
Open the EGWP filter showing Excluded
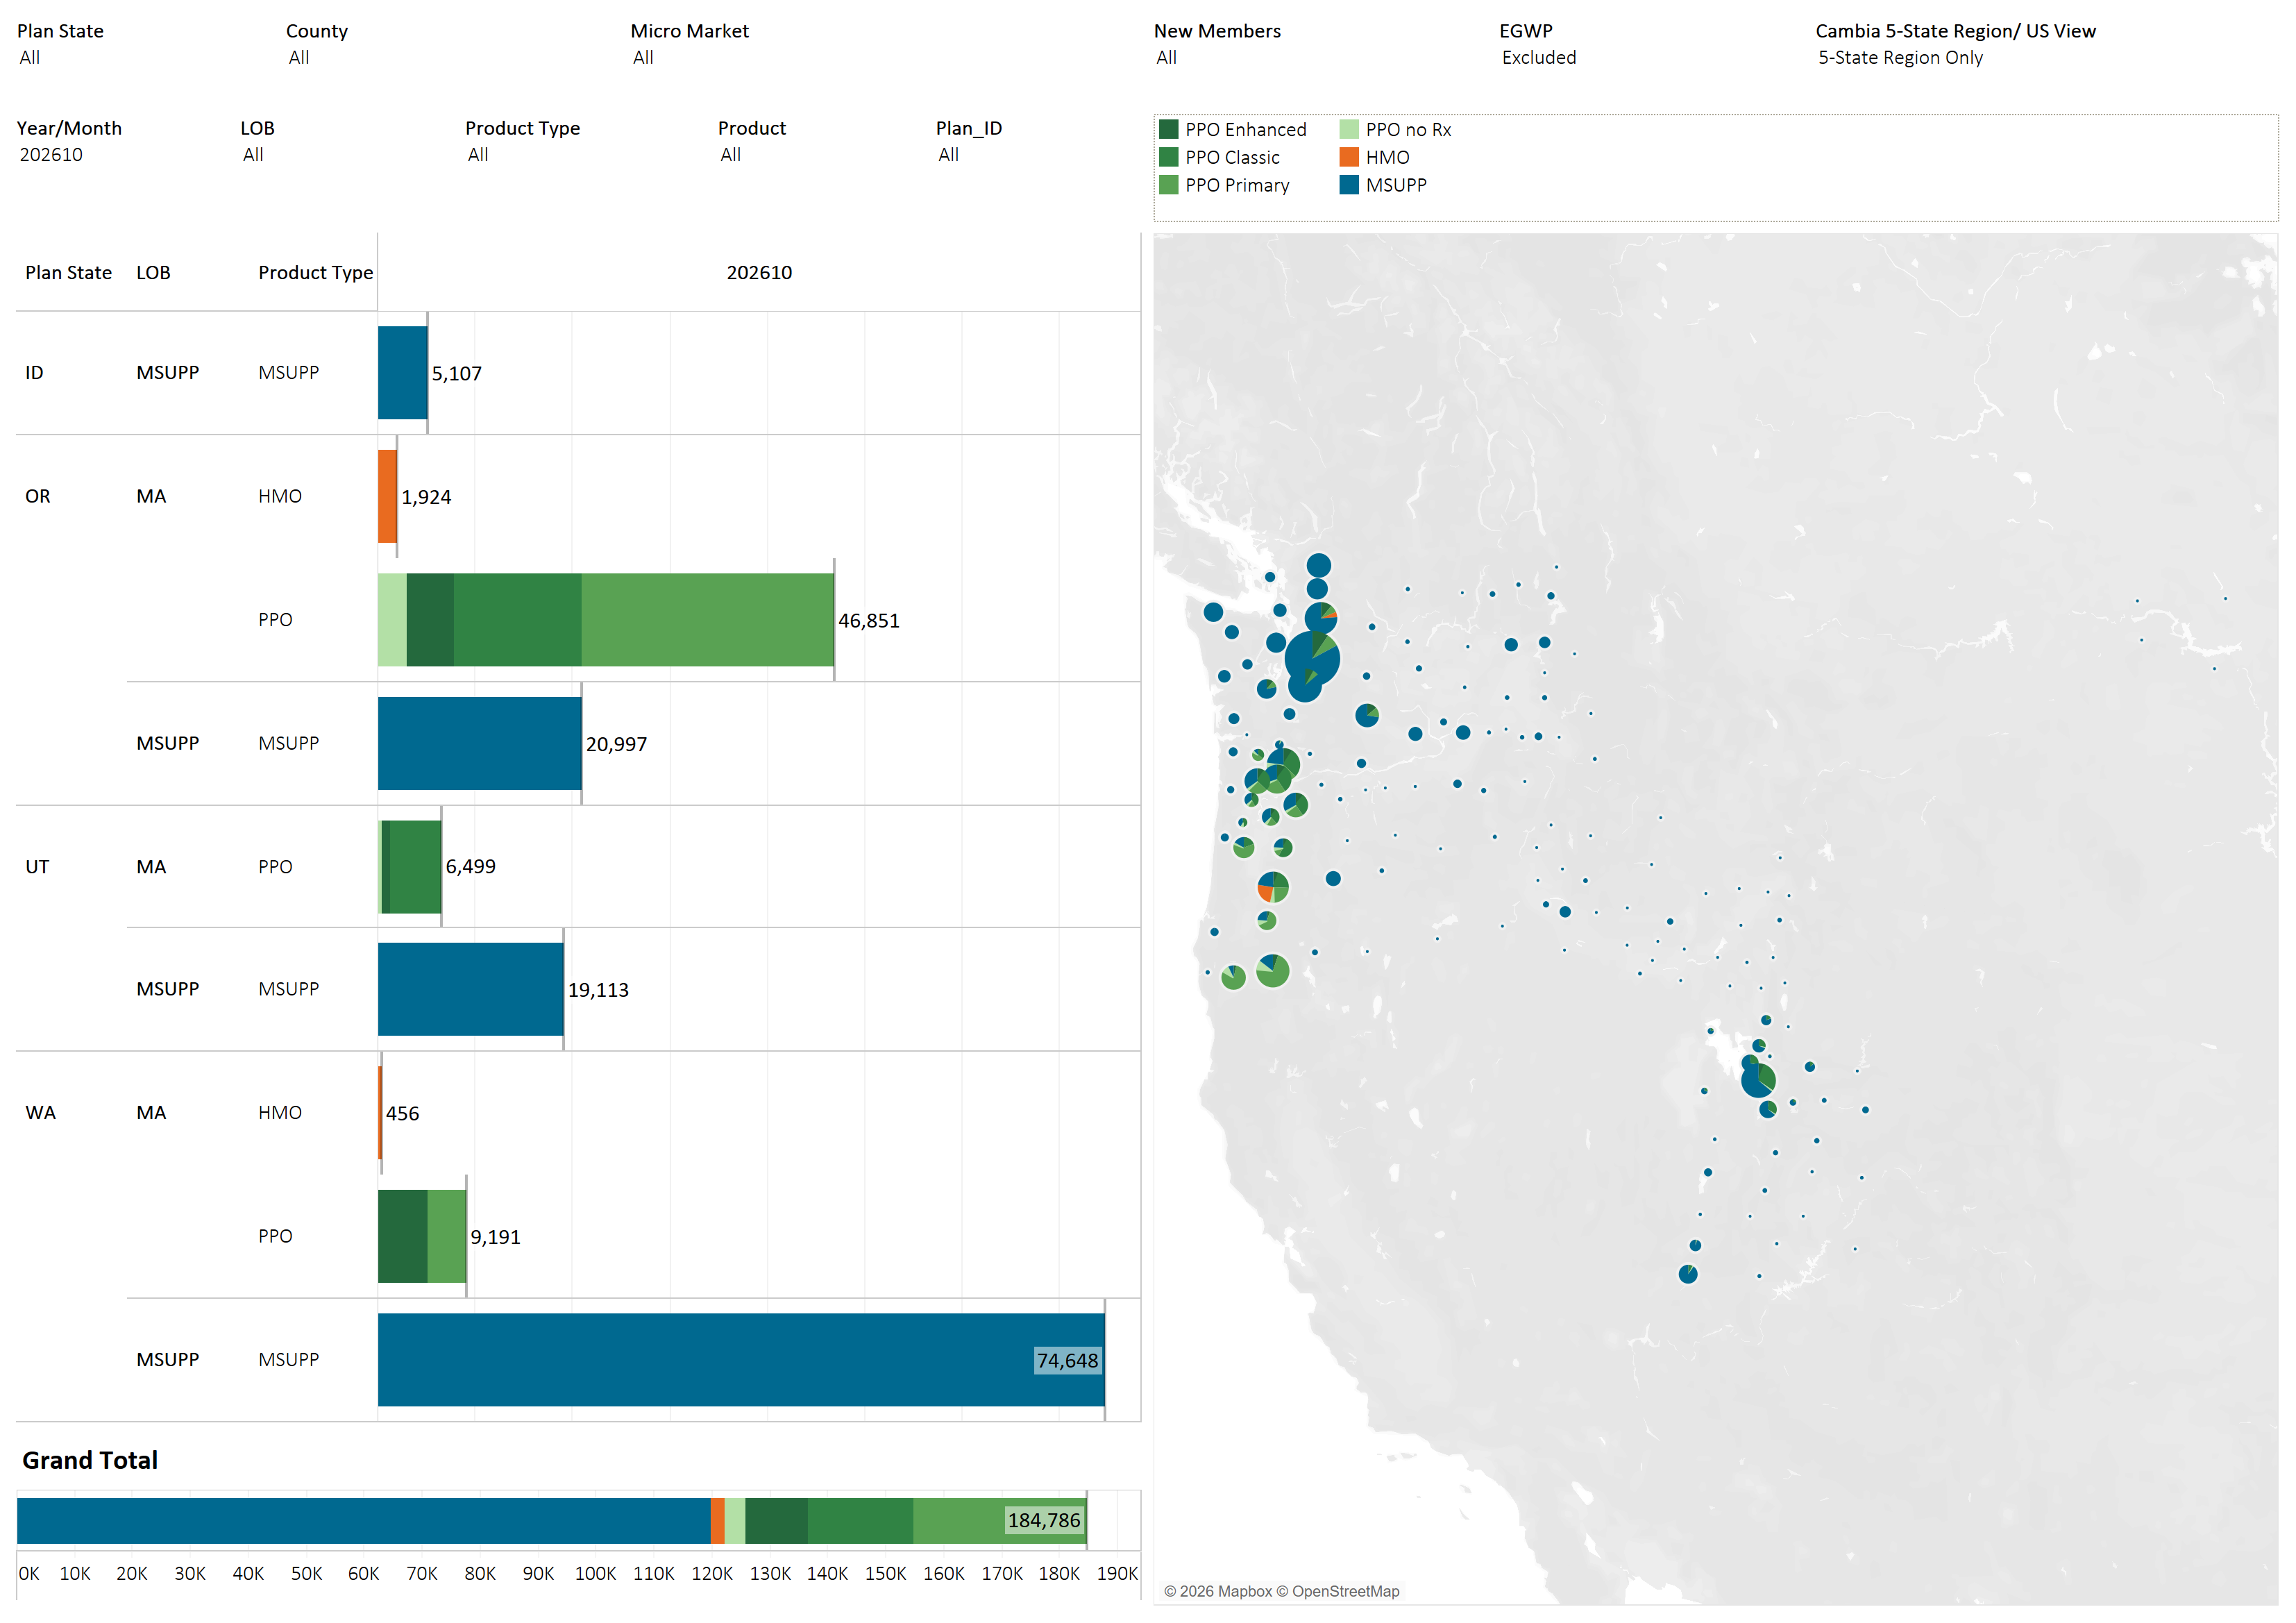[x=1538, y=57]
